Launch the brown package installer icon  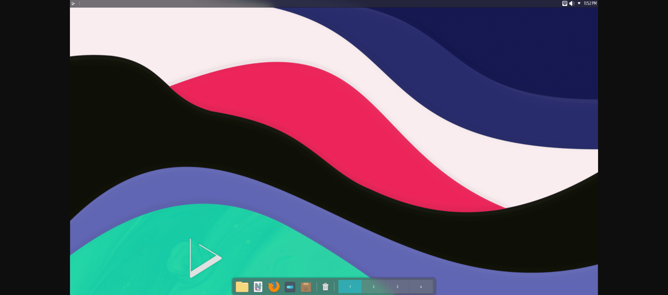click(x=306, y=287)
